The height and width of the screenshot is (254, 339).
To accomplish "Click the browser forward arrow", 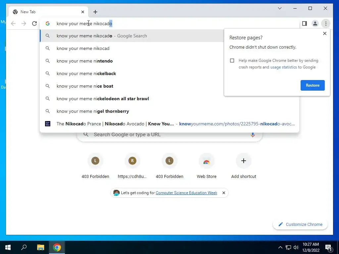I will pyautogui.click(x=24, y=23).
